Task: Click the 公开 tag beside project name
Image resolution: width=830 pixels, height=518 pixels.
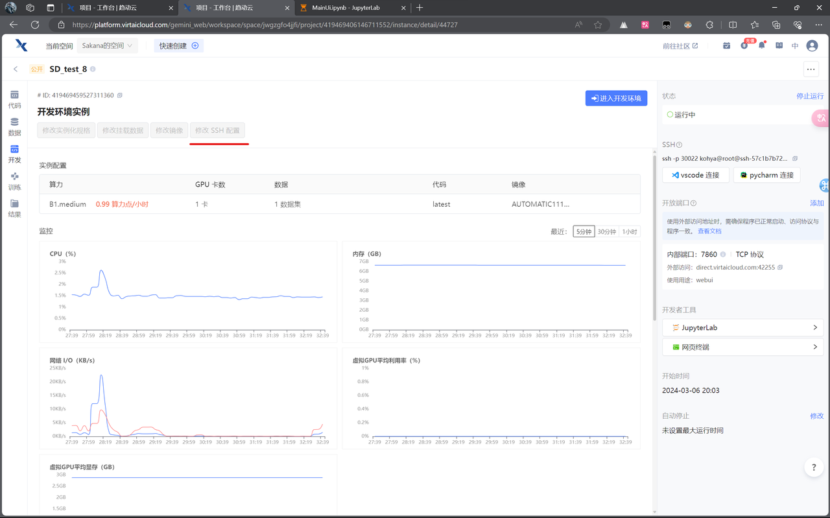Action: point(37,69)
